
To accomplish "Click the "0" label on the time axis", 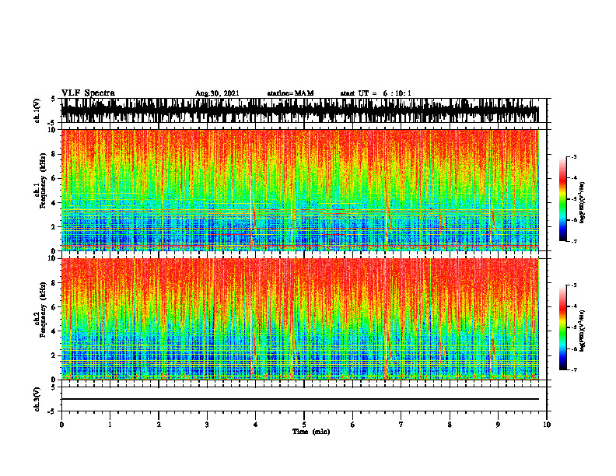I will [x=61, y=425].
